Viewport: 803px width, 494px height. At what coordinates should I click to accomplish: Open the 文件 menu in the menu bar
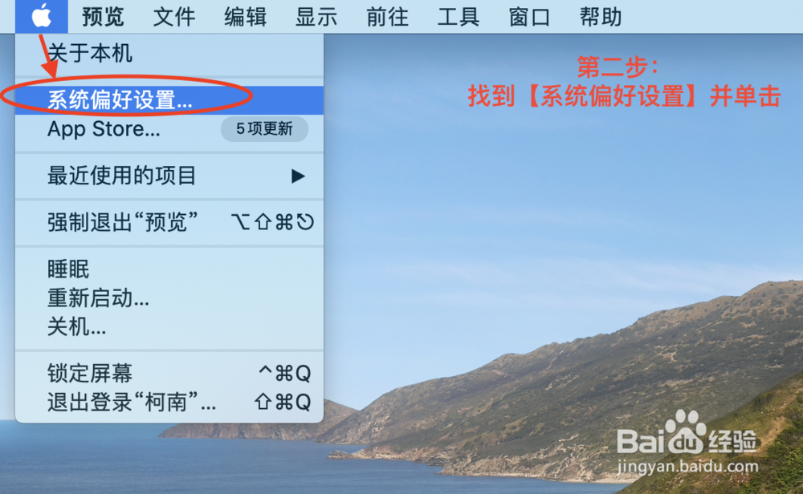click(173, 16)
